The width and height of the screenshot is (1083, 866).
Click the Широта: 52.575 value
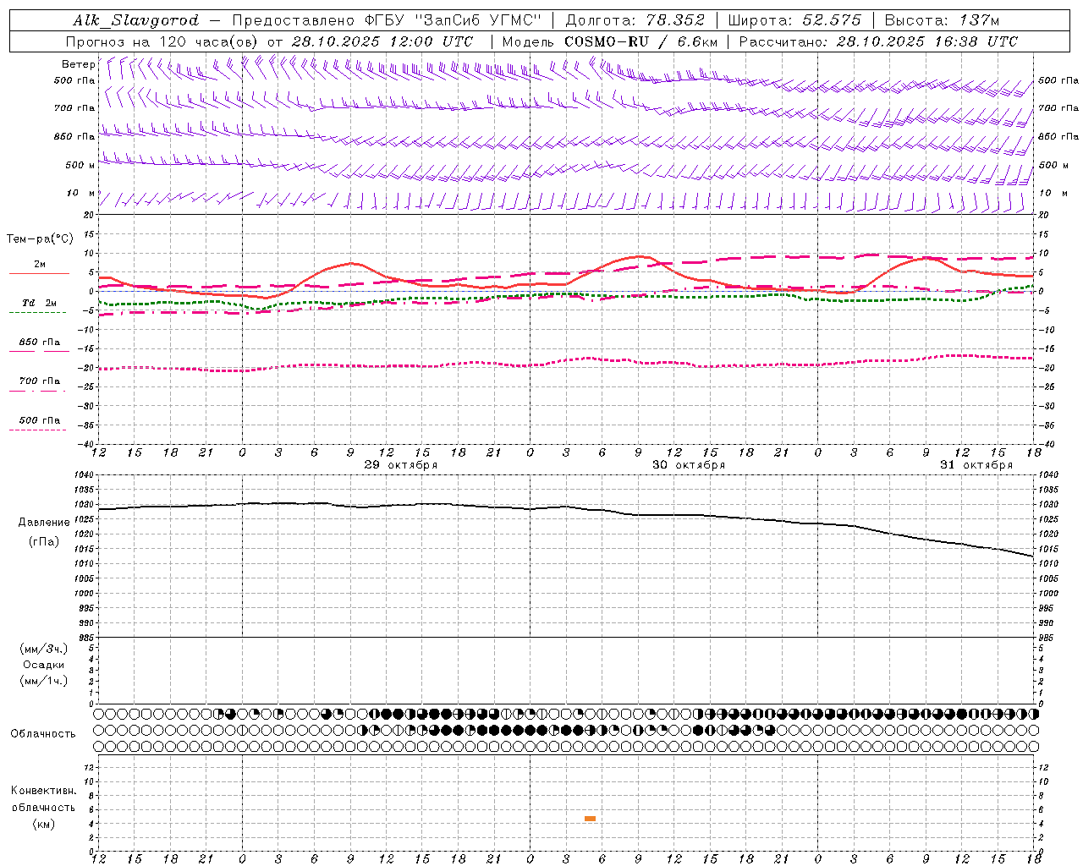point(794,20)
